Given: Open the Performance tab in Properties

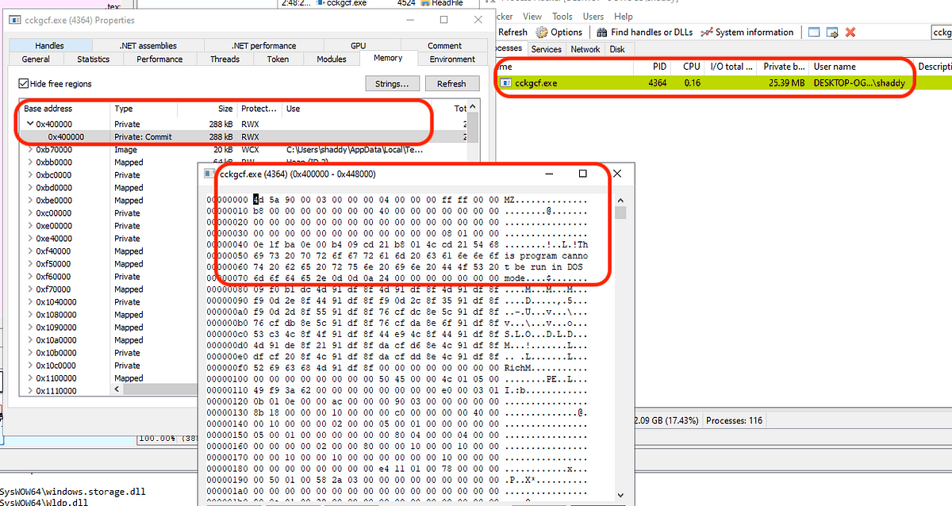Looking at the screenshot, I should pyautogui.click(x=159, y=59).
